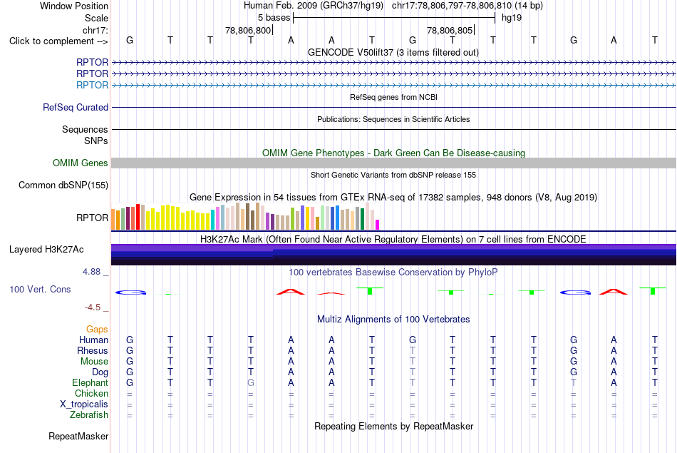Open the H3K27Ac Mark ENCODE title
The image size is (677, 453).
[x=393, y=240]
